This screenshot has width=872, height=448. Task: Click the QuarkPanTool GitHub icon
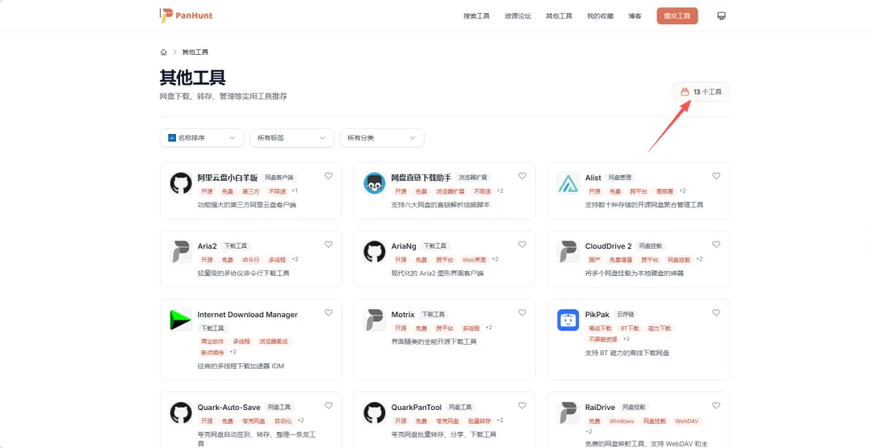pyautogui.click(x=375, y=412)
